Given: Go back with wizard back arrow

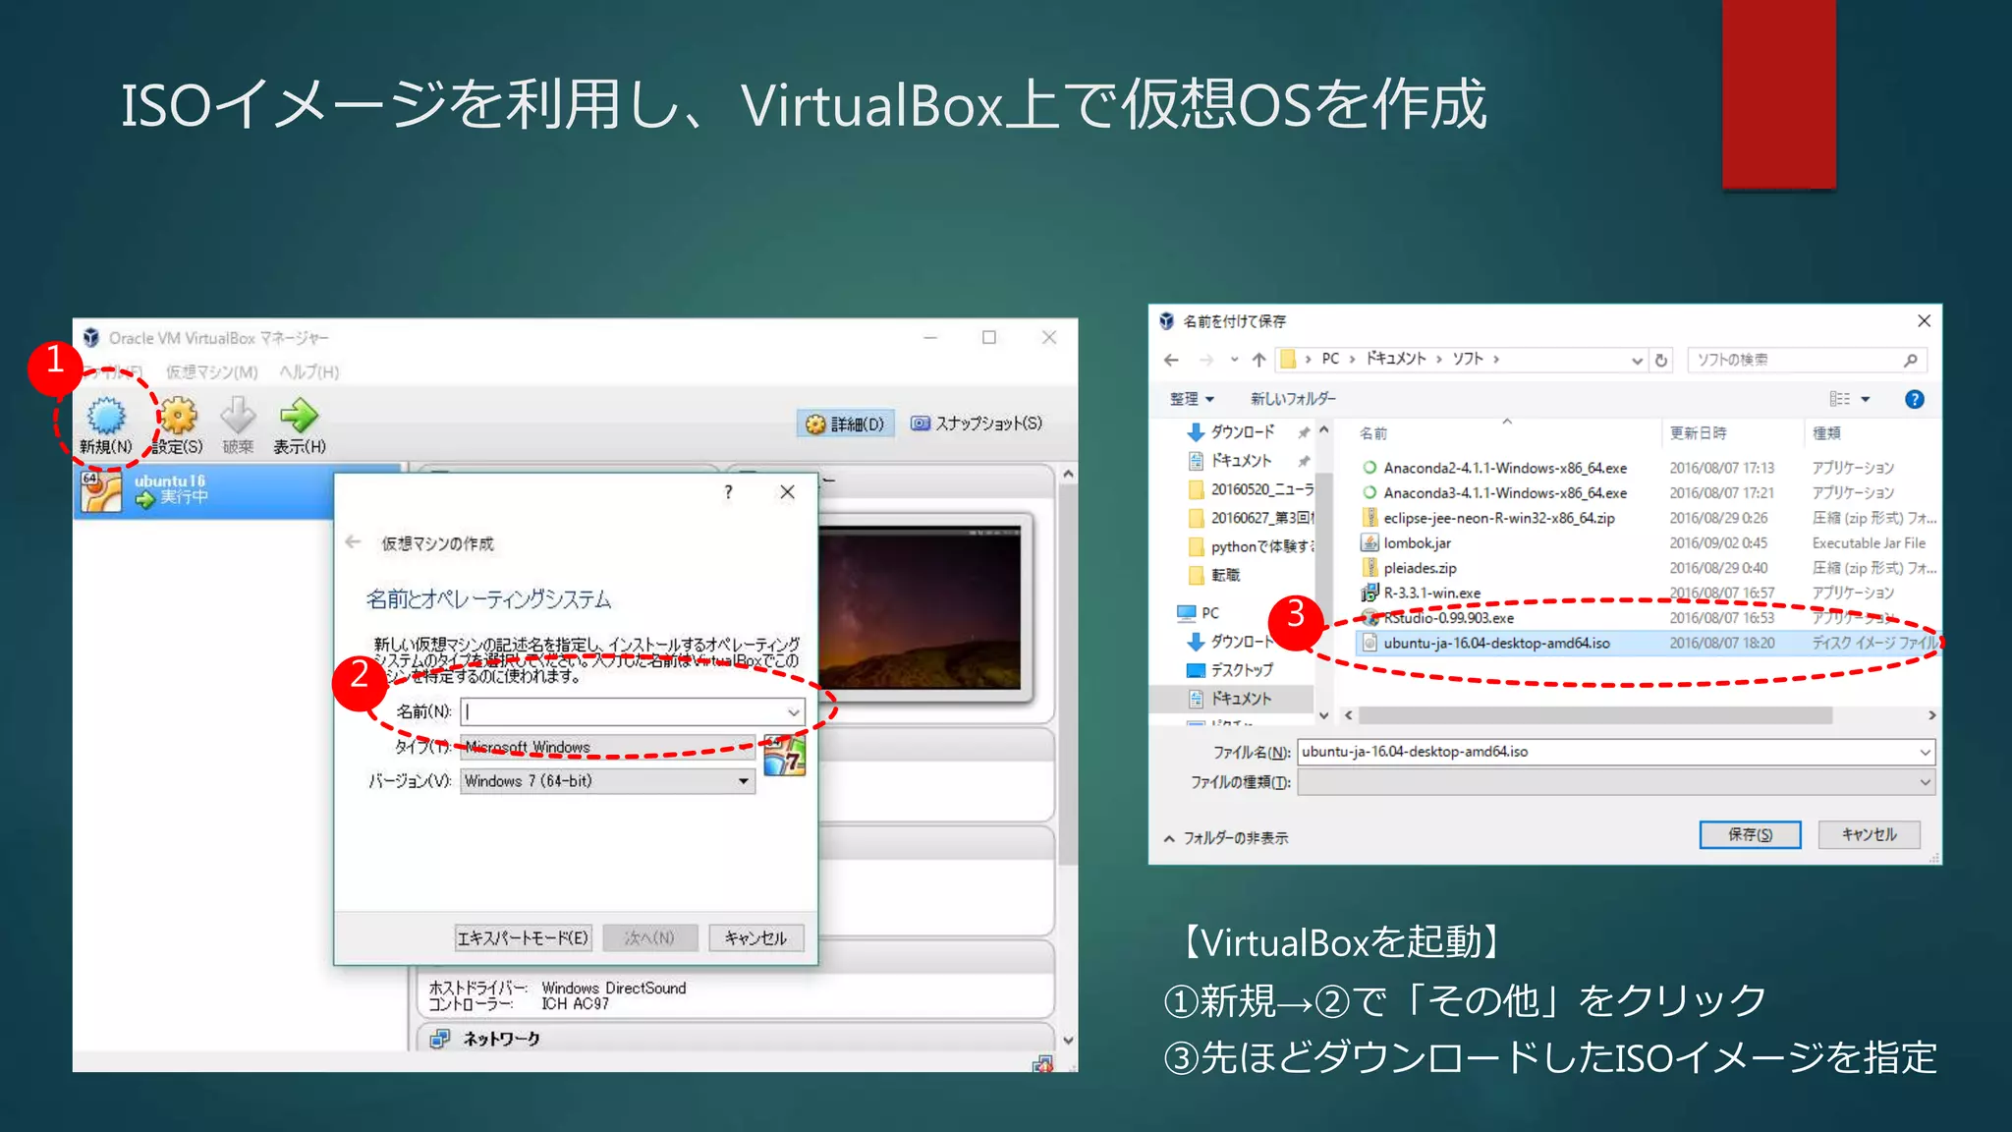Looking at the screenshot, I should click(354, 542).
